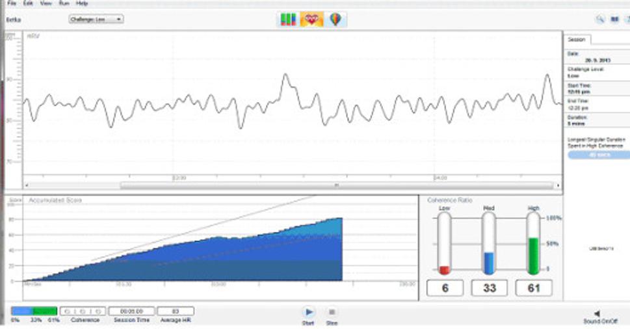This screenshot has height=329, width=630.
Task: Click the grid view icon beside the magnifier
Action: click(615, 20)
